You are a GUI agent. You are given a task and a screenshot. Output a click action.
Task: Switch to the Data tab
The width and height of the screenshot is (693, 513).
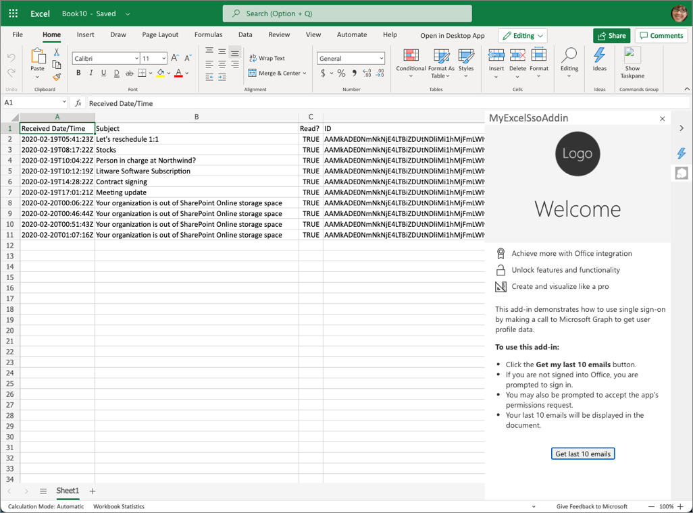[245, 34]
